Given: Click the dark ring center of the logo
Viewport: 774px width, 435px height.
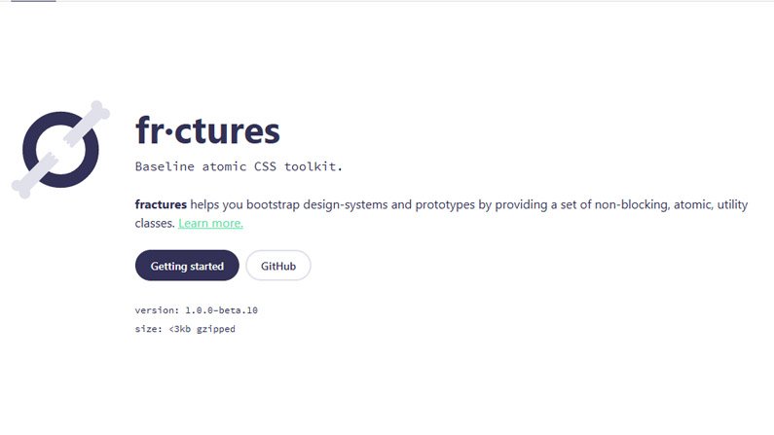Looking at the screenshot, I should (60, 150).
